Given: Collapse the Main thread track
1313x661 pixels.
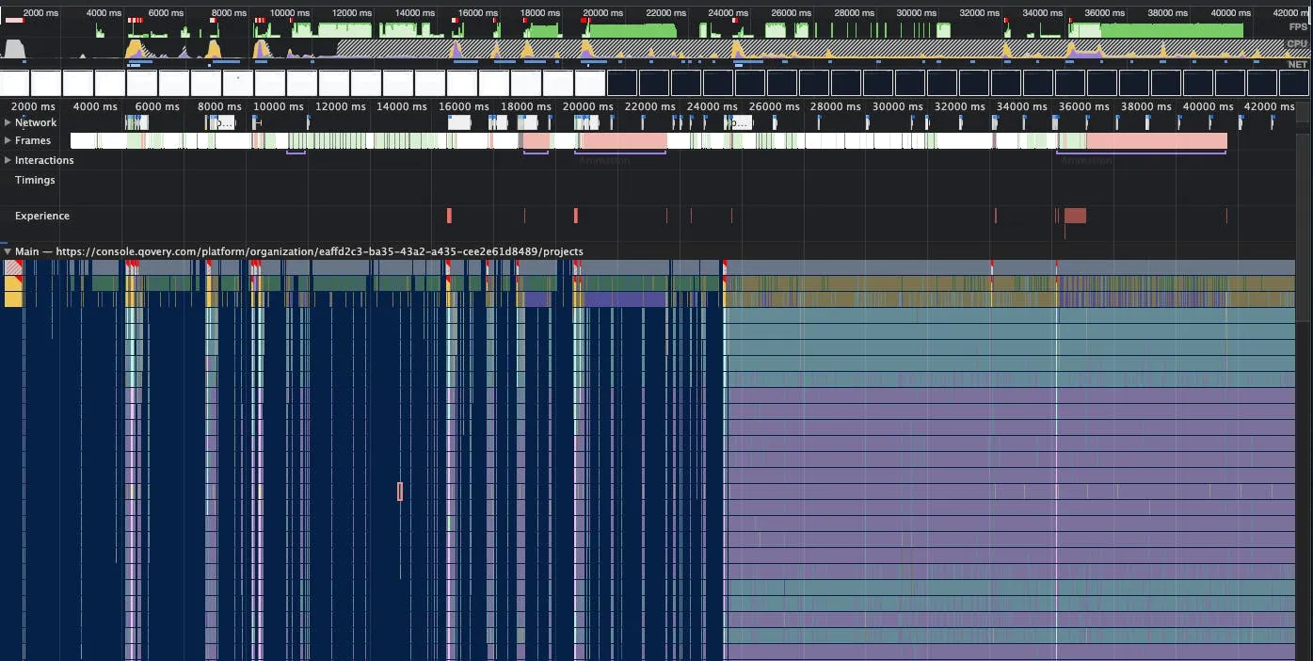Looking at the screenshot, I should [8, 251].
